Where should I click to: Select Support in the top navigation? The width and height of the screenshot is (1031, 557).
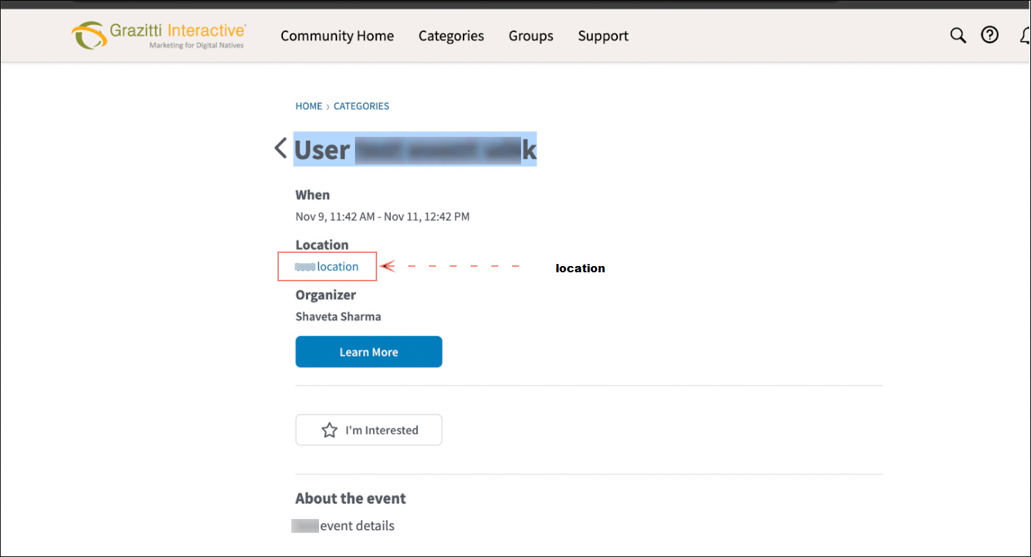pos(603,36)
